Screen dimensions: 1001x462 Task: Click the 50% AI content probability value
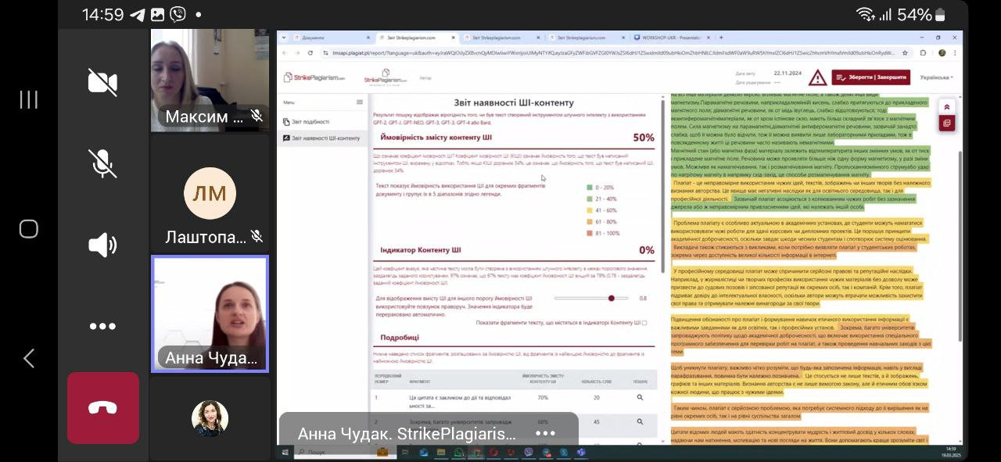[x=644, y=138]
